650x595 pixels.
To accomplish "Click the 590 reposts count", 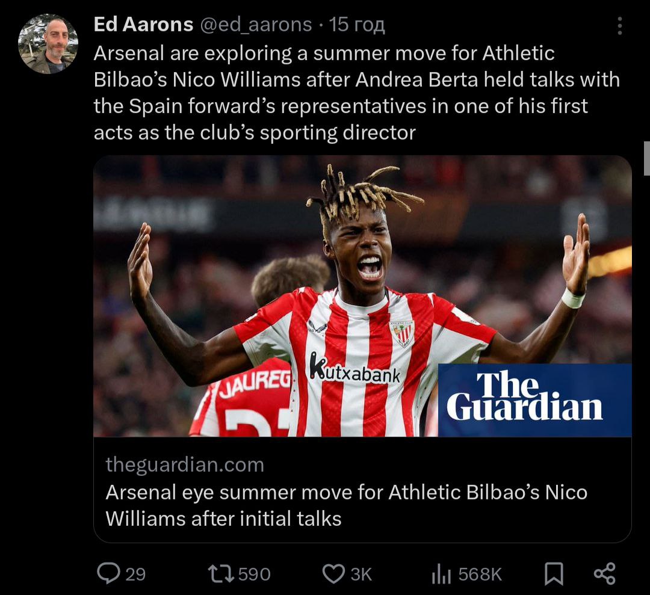I will pyautogui.click(x=255, y=575).
